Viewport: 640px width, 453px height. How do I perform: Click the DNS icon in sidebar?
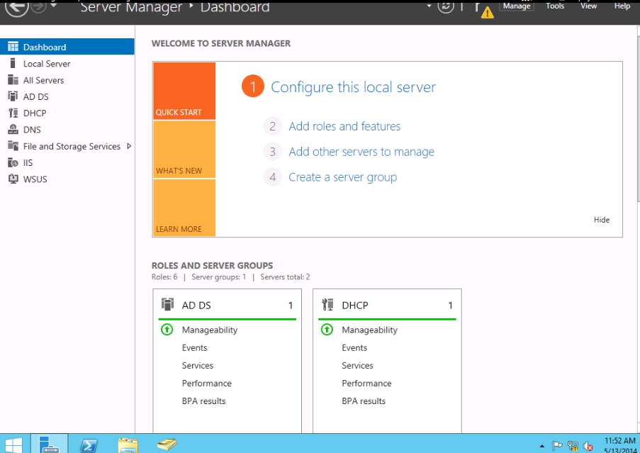click(13, 129)
